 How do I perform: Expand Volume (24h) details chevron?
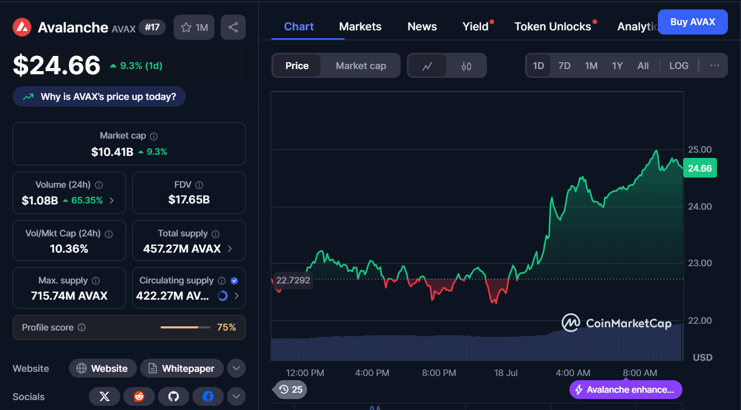111,200
